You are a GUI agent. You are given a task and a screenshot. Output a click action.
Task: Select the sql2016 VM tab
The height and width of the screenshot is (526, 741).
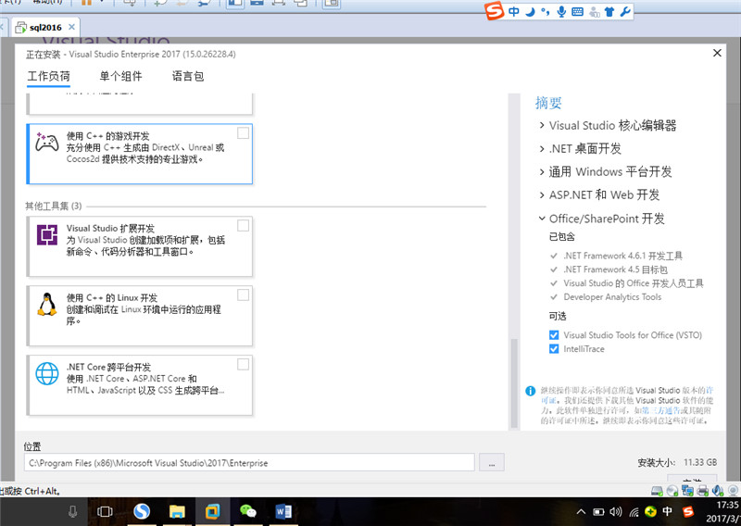(x=45, y=28)
